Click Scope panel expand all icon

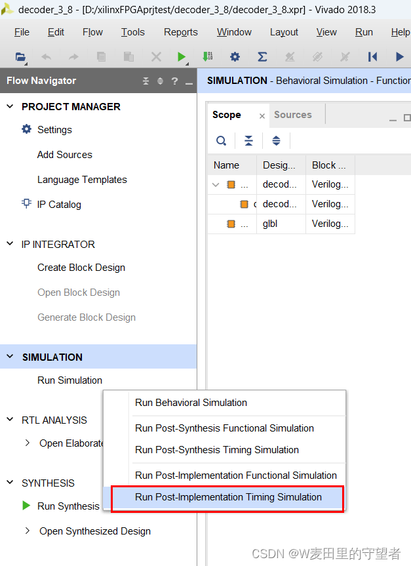276,140
